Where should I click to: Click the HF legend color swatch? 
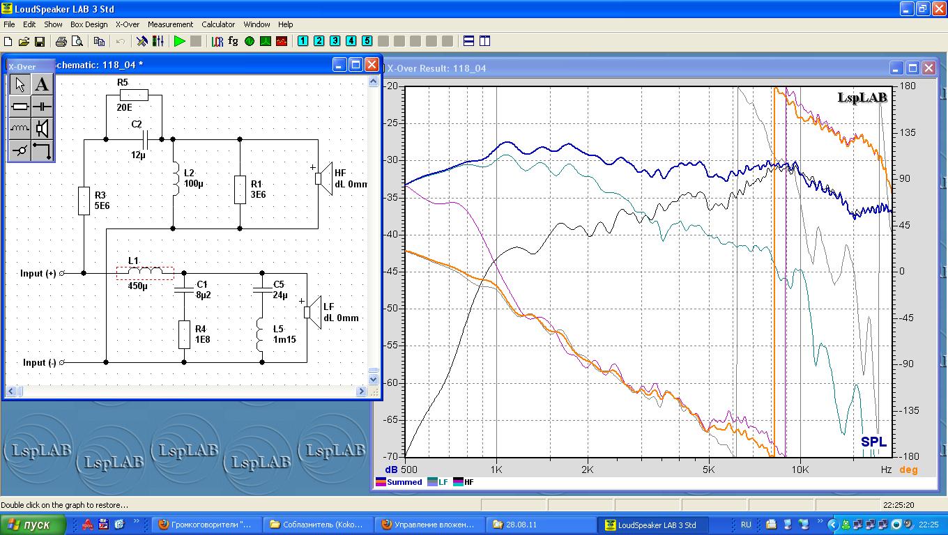(458, 482)
